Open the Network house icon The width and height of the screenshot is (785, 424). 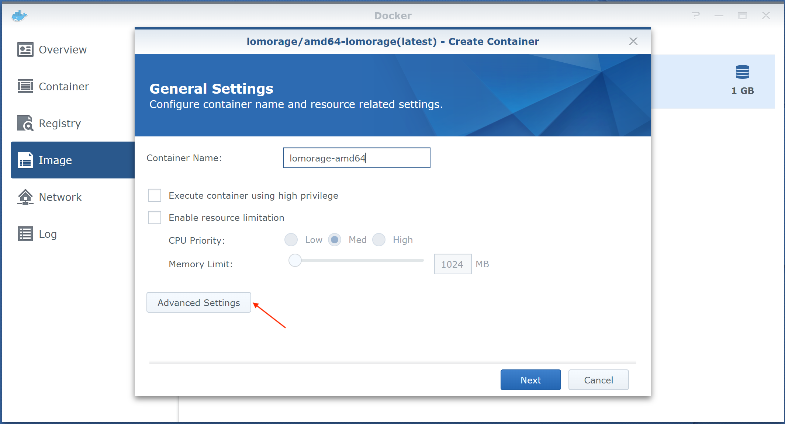point(25,197)
